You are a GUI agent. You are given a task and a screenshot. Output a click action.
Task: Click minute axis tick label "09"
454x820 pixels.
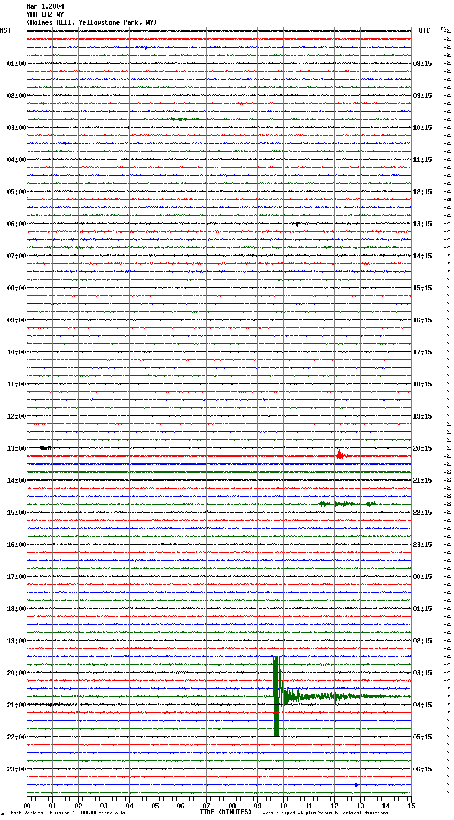pos(257,806)
